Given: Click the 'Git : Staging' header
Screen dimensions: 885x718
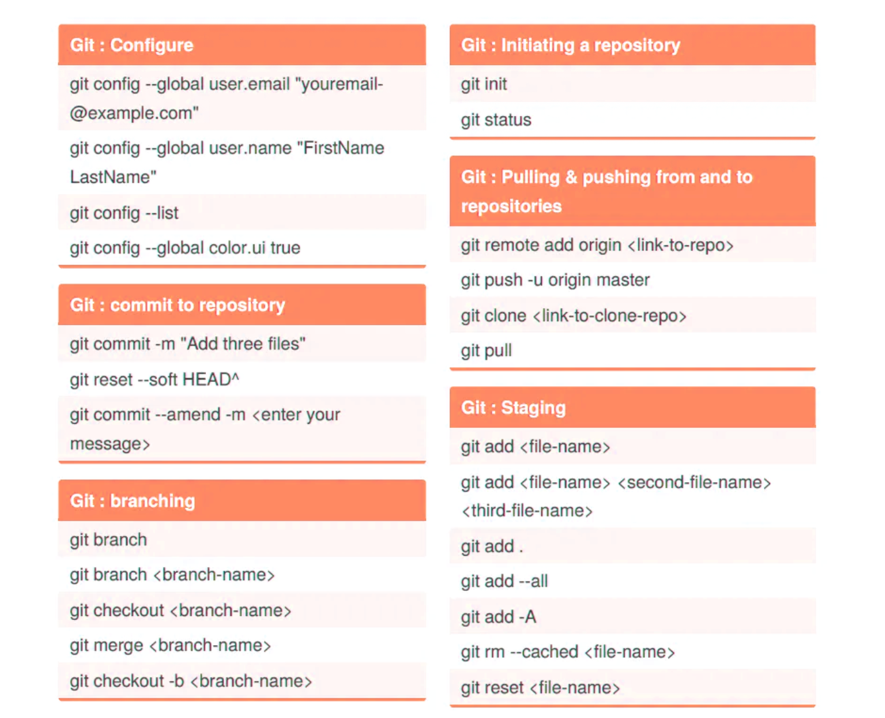Looking at the screenshot, I should [x=633, y=407].
